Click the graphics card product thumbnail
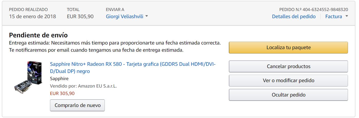 [28, 77]
